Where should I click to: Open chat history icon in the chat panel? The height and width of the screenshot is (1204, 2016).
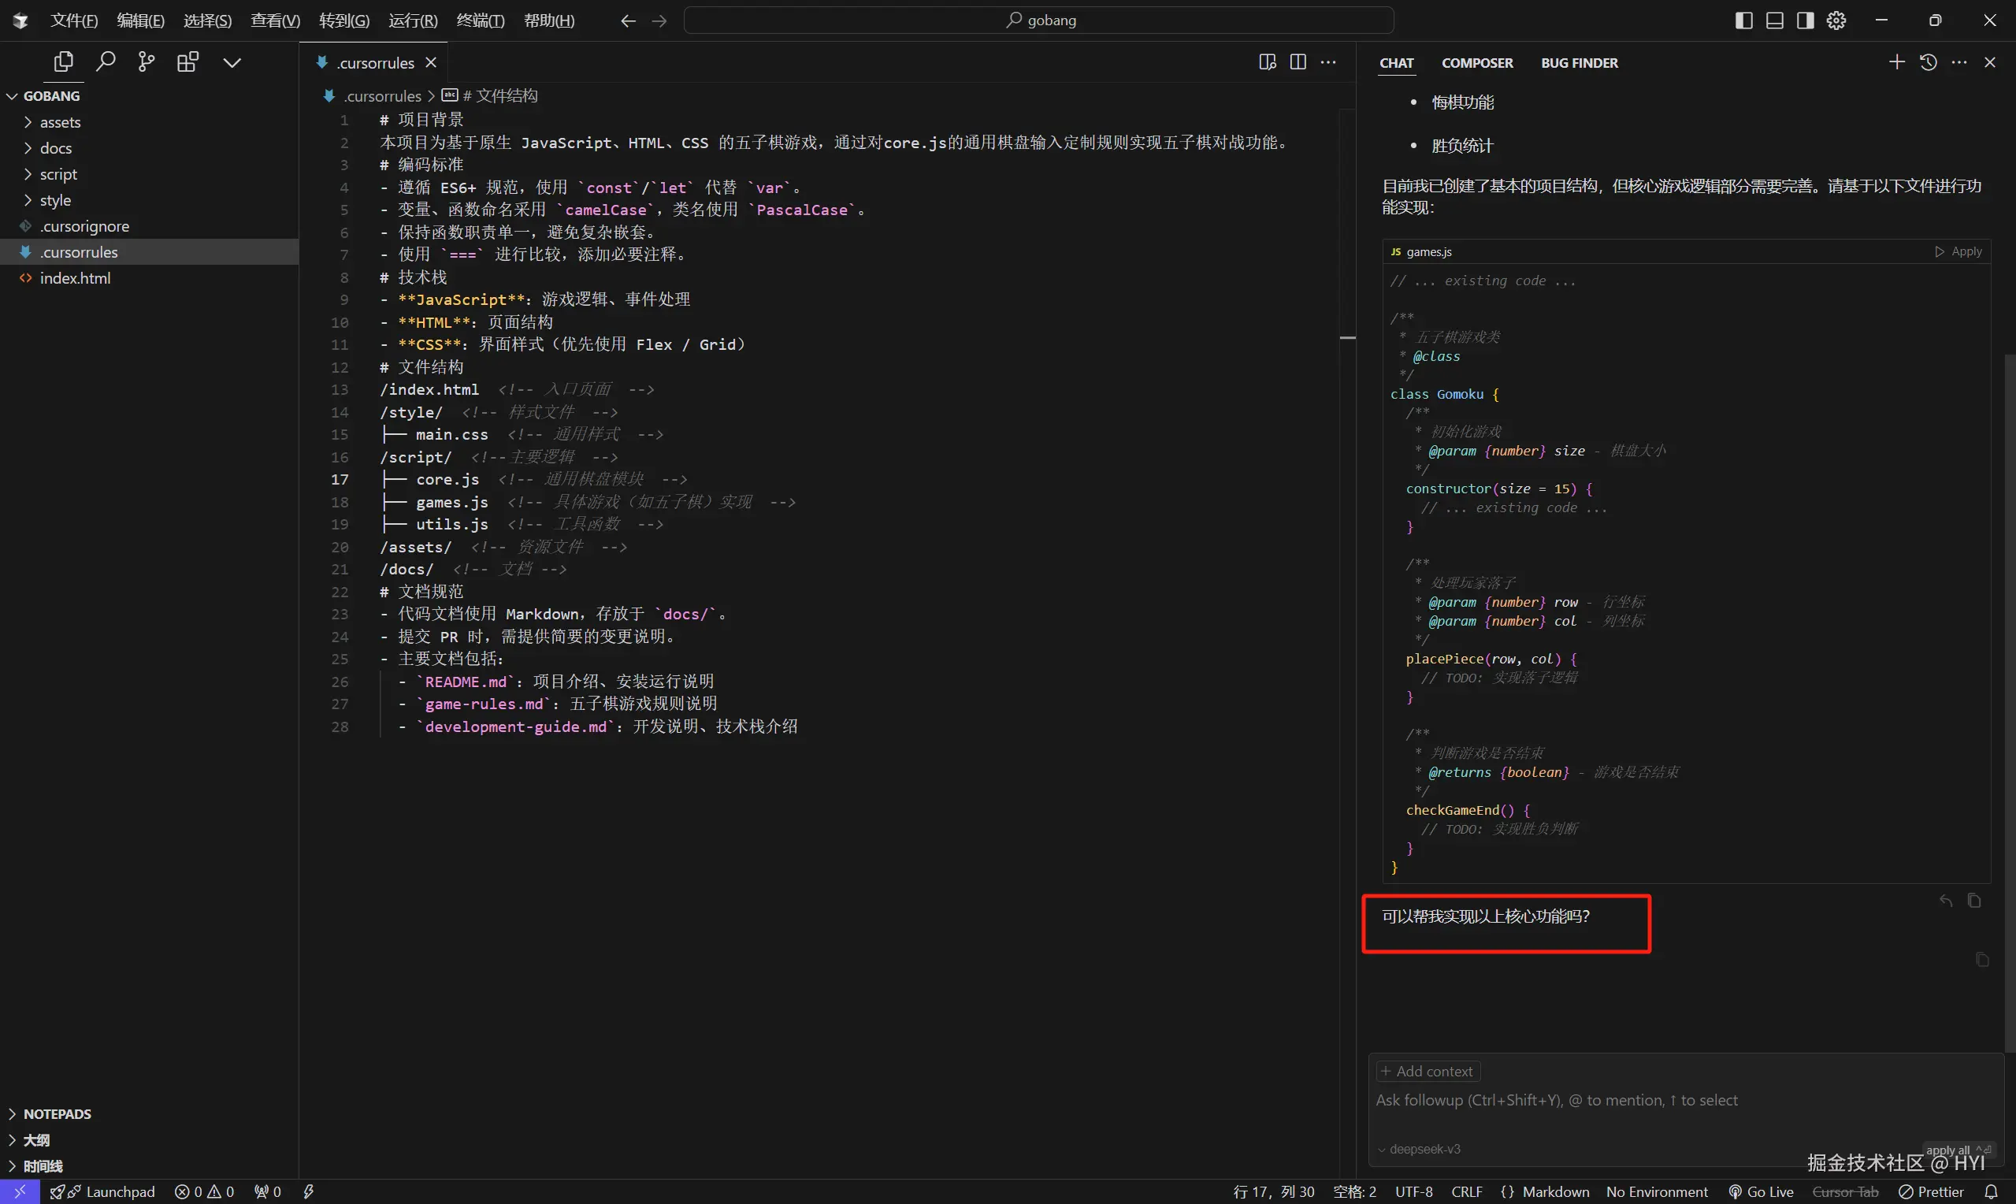(1929, 61)
